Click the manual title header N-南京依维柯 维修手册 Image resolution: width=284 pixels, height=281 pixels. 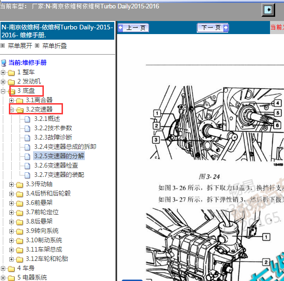57,31
